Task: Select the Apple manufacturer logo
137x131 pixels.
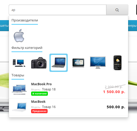Action: coord(19,36)
